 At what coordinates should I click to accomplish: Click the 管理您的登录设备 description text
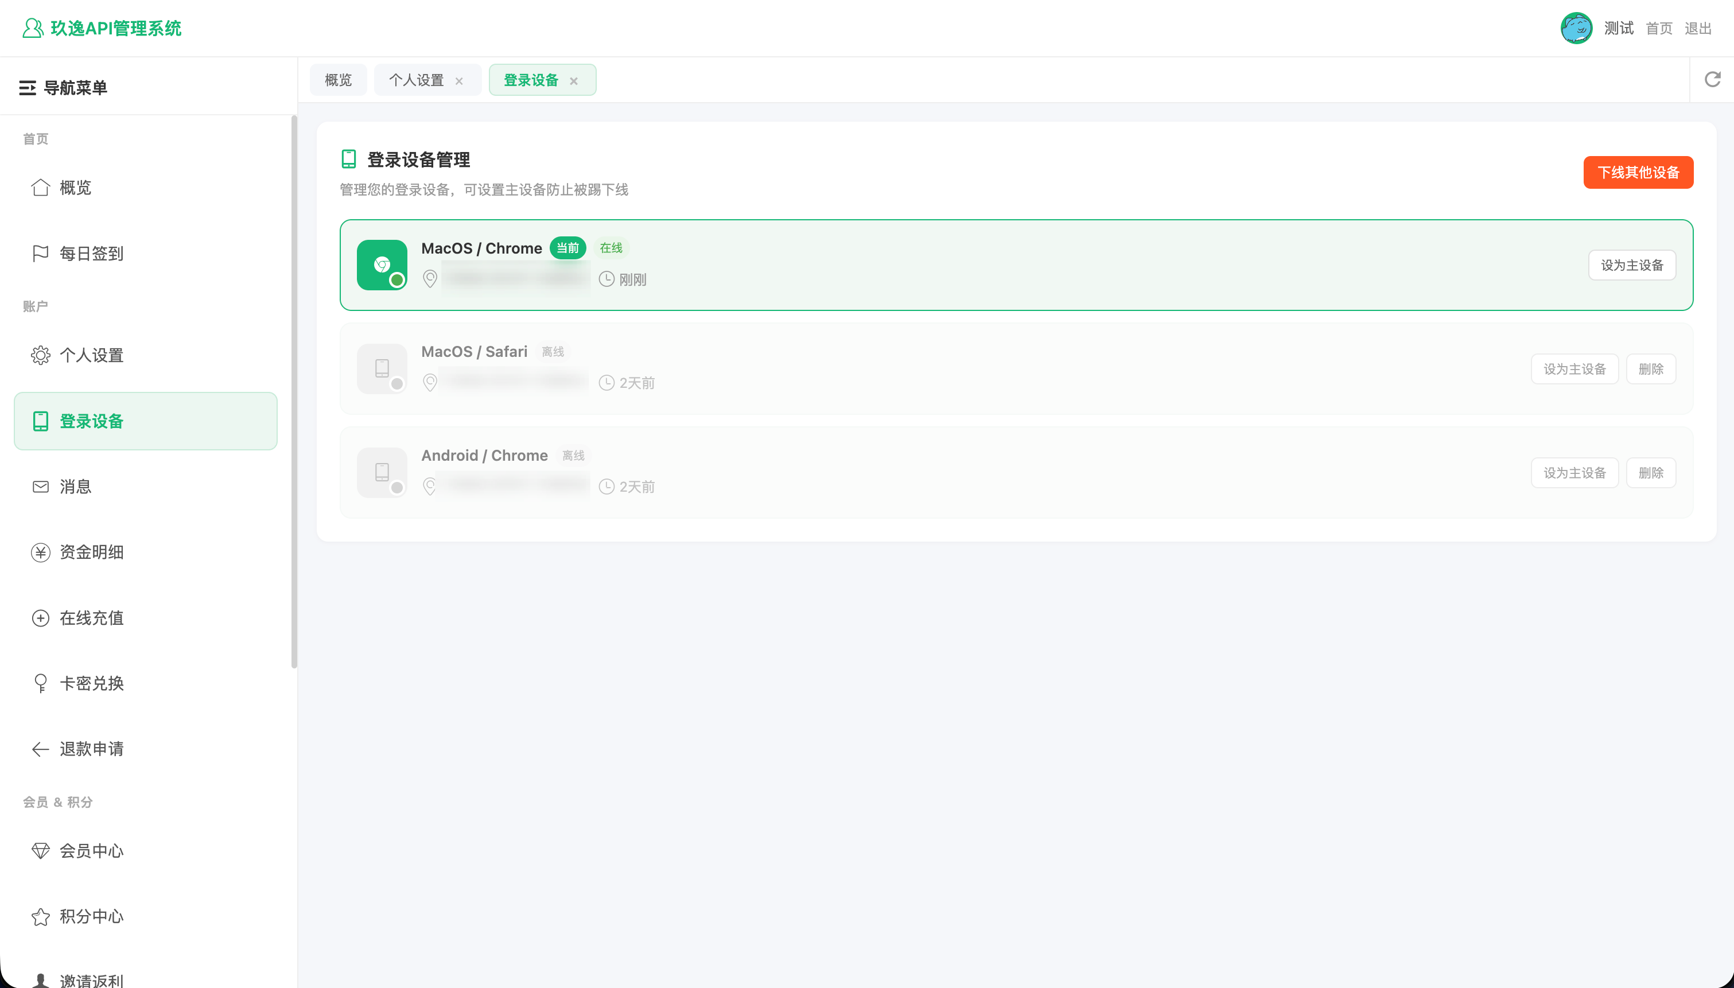[484, 189]
